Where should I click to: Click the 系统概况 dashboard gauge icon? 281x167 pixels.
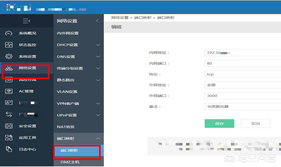(9, 33)
